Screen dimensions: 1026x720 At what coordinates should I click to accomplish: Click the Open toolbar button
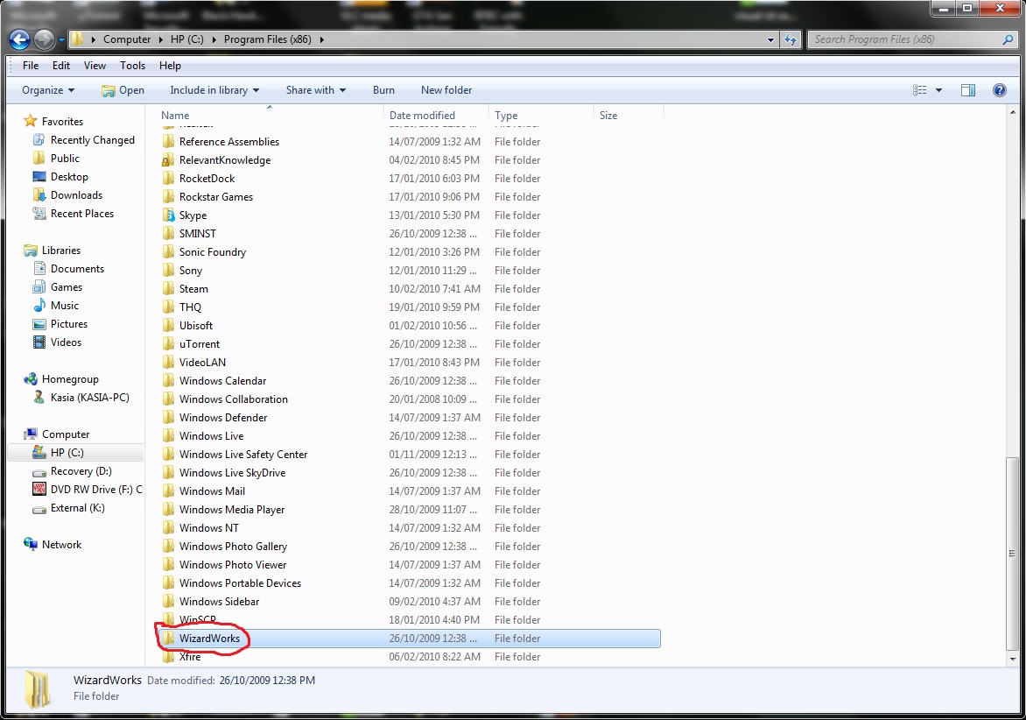tap(123, 90)
